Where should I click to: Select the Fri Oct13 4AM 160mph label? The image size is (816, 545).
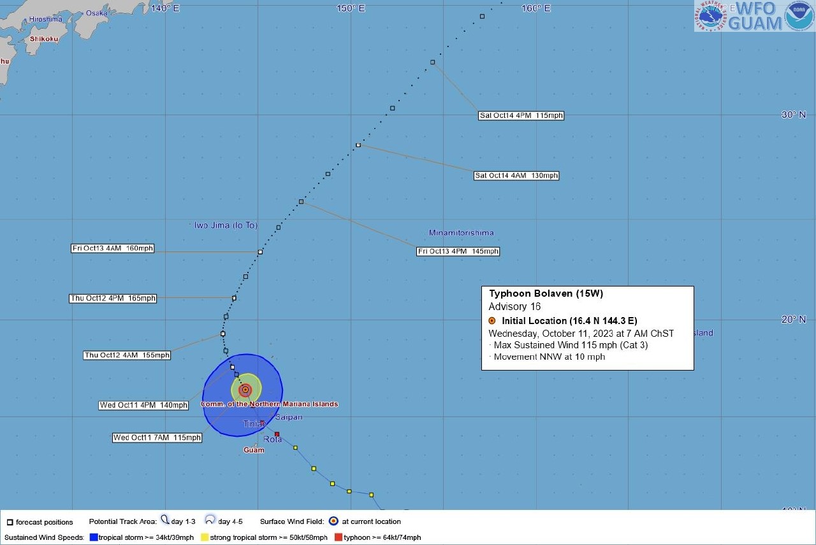[113, 248]
